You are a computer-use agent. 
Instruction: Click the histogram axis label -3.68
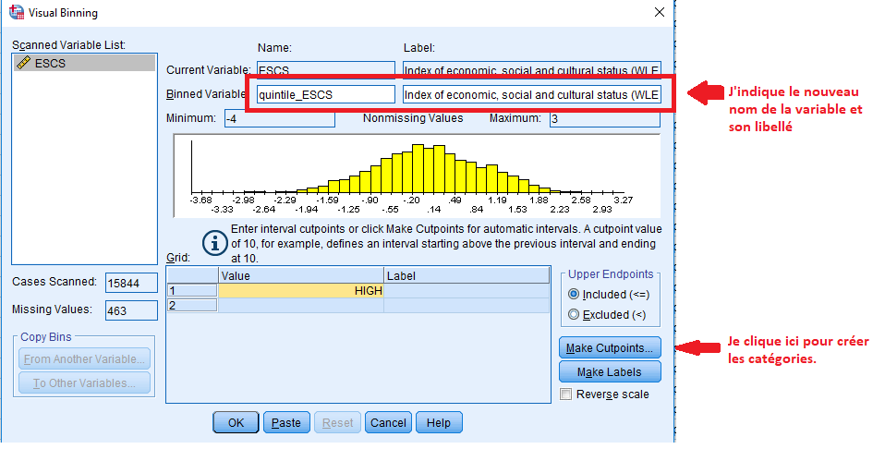pos(201,200)
